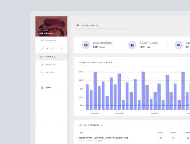Open article 'Making Prototype Using Adobe After Effect'
Viewport: 190px width, 144px height.
pos(104,138)
